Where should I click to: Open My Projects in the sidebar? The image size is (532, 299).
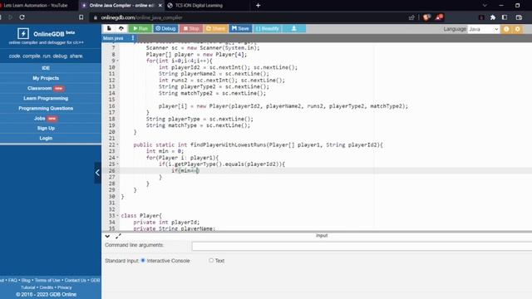[x=46, y=78]
